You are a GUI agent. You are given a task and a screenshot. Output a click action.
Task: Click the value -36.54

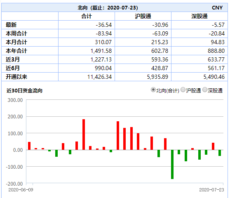click(104, 25)
